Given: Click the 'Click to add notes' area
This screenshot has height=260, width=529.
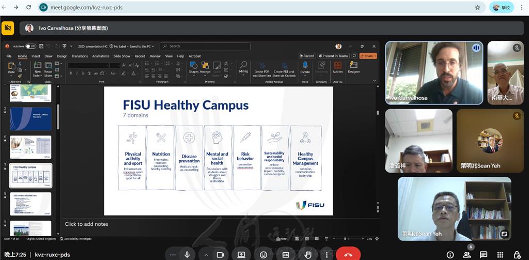Looking at the screenshot, I should 86,224.
